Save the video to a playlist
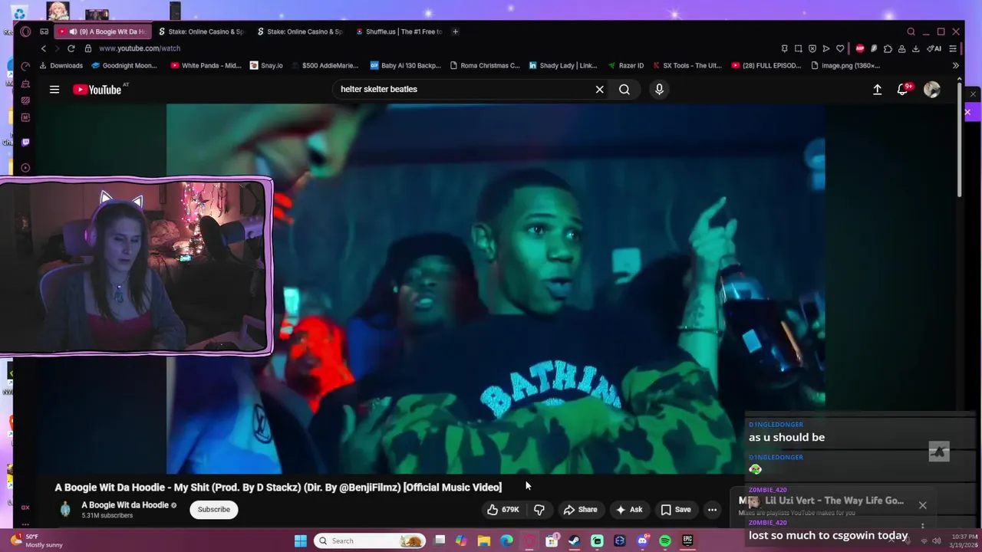Viewport: 982px width, 552px height. coord(676,510)
